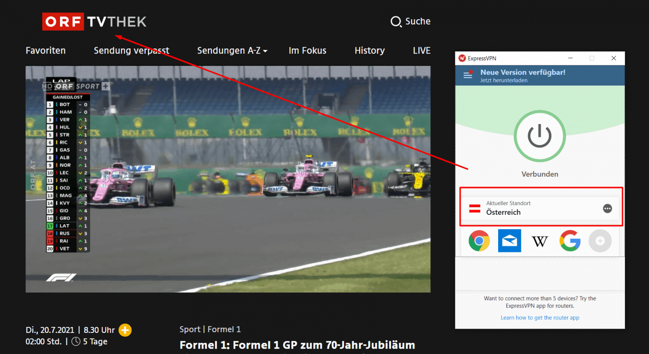Click the 02:00 Std. duration text
This screenshot has height=354, width=649.
[44, 342]
